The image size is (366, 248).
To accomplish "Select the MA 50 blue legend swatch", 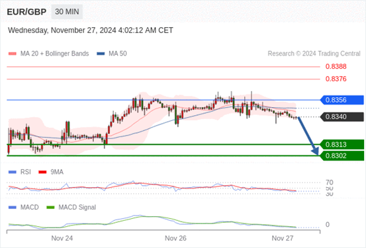I will point(101,54).
